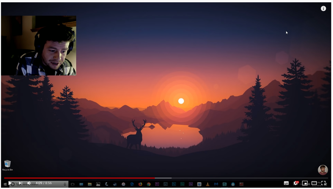The image size is (333, 189).
Task: Launch Steam from the taskbar
Action: coord(115,184)
